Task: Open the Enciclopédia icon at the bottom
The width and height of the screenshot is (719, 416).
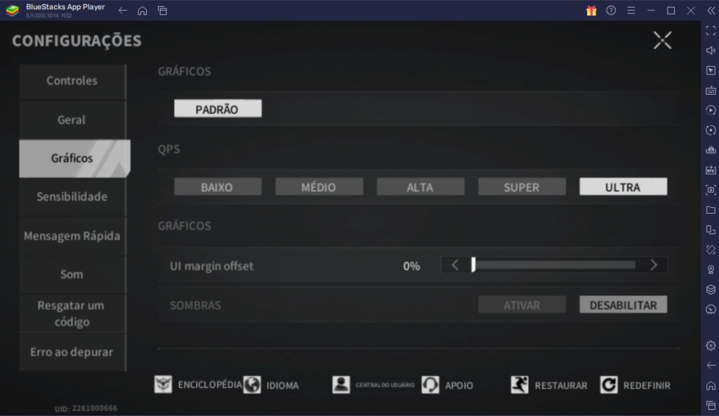Action: coord(163,384)
